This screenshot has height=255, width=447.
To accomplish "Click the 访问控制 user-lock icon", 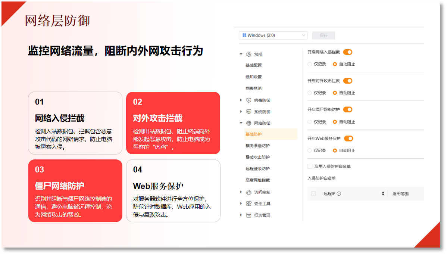I will click(248, 192).
